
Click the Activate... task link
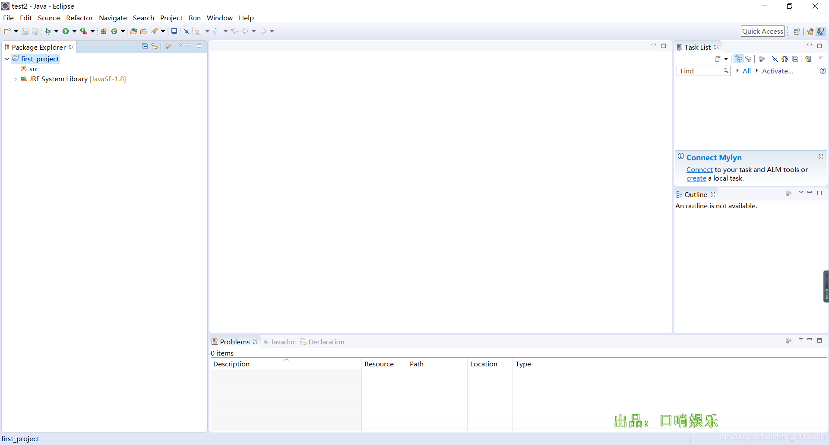(x=778, y=71)
